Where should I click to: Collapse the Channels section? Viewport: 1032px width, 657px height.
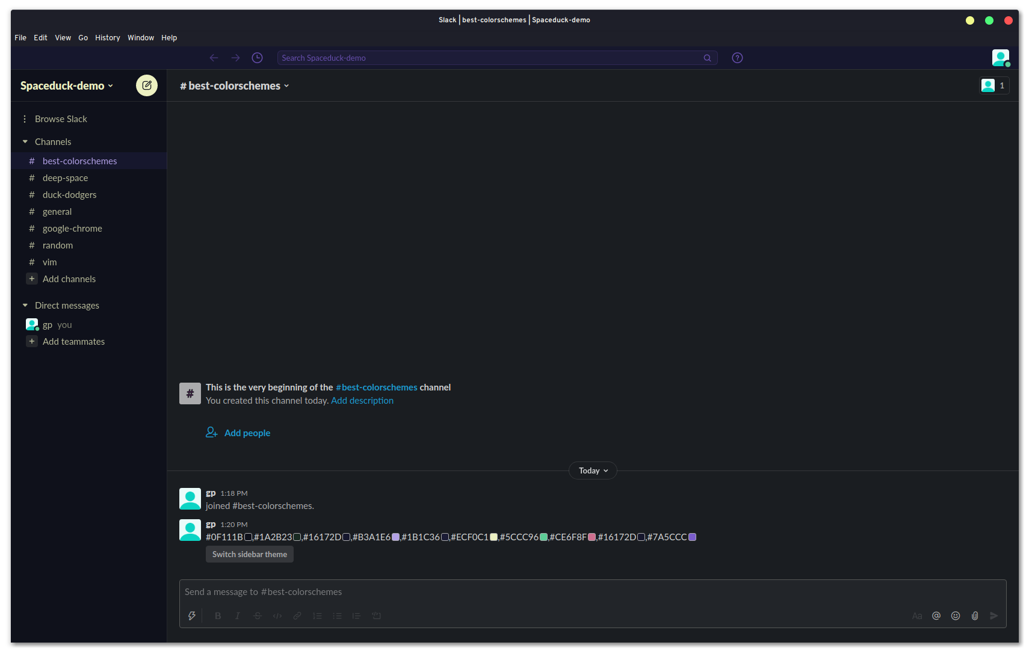coord(25,141)
